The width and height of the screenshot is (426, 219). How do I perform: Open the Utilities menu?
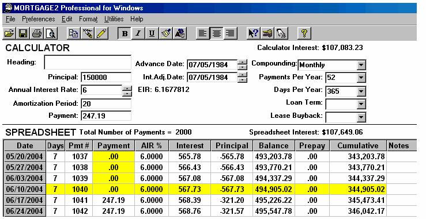[114, 19]
